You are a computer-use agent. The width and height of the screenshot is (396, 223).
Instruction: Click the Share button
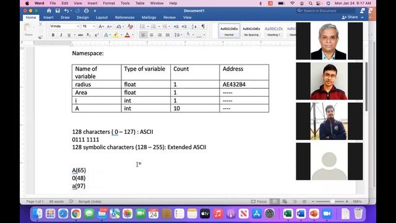pyautogui.click(x=350, y=17)
